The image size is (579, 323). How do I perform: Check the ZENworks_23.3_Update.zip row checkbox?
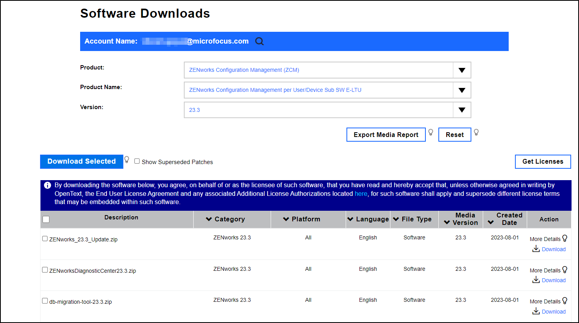(x=45, y=239)
